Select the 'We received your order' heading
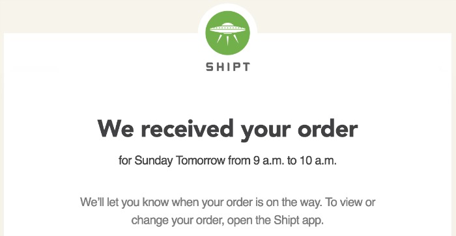456x236 pixels. coord(227,129)
